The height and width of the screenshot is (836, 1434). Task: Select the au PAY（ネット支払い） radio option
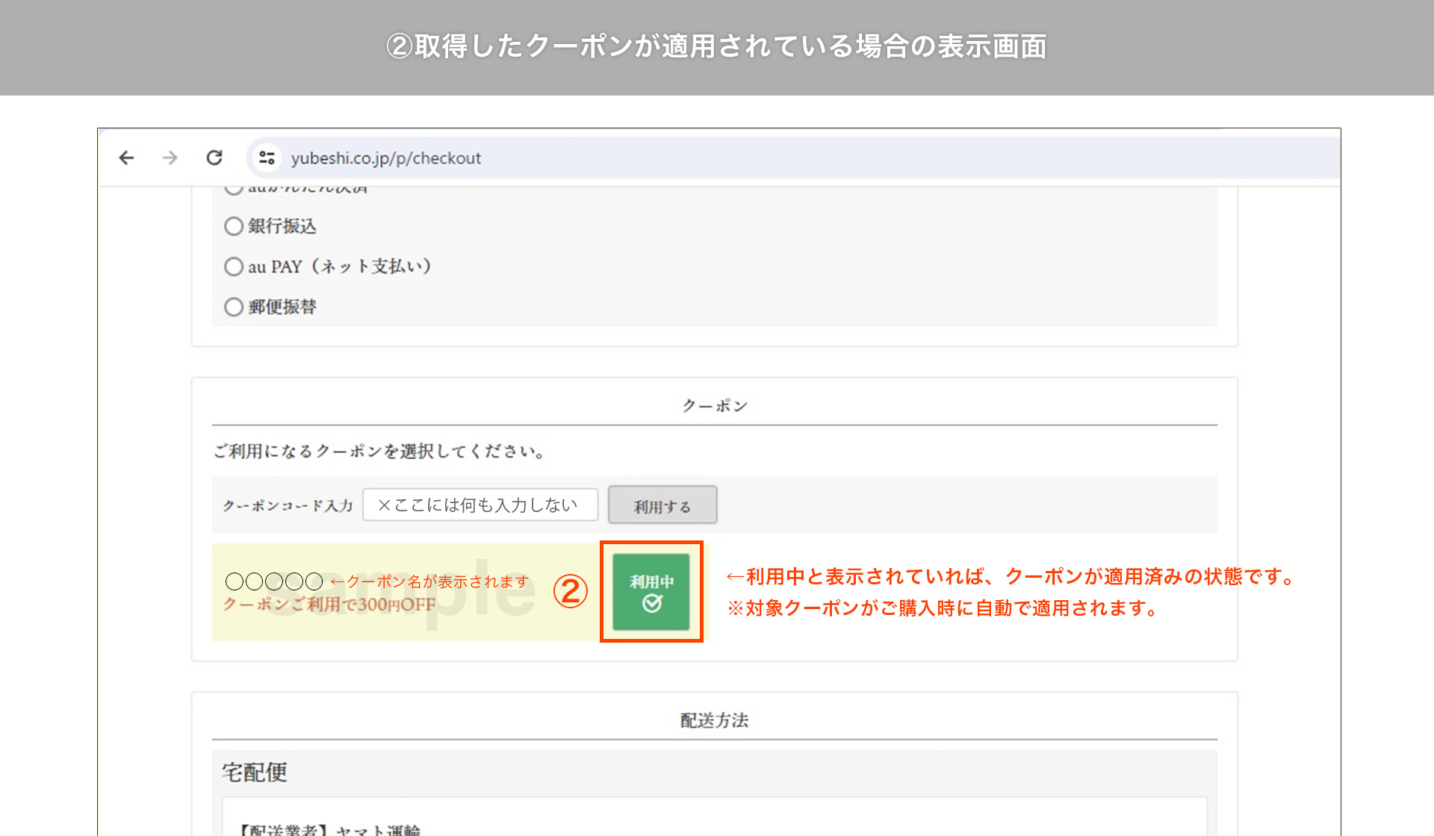(234, 266)
